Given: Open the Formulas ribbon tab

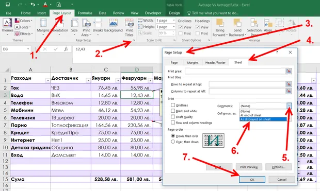Looking at the screenshot, I should click(x=85, y=13).
